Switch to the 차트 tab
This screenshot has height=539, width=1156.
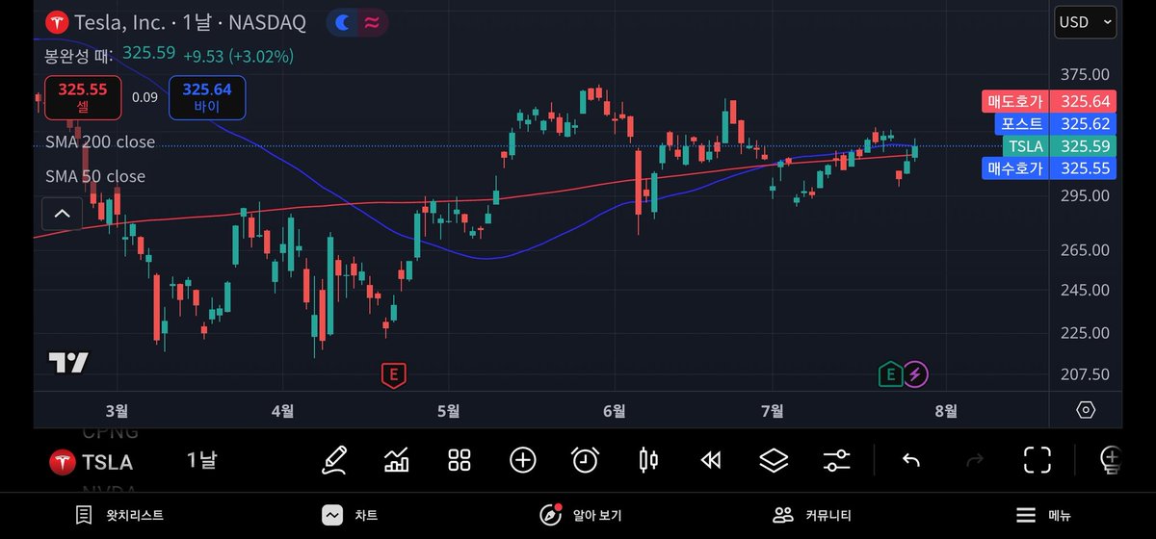350,515
